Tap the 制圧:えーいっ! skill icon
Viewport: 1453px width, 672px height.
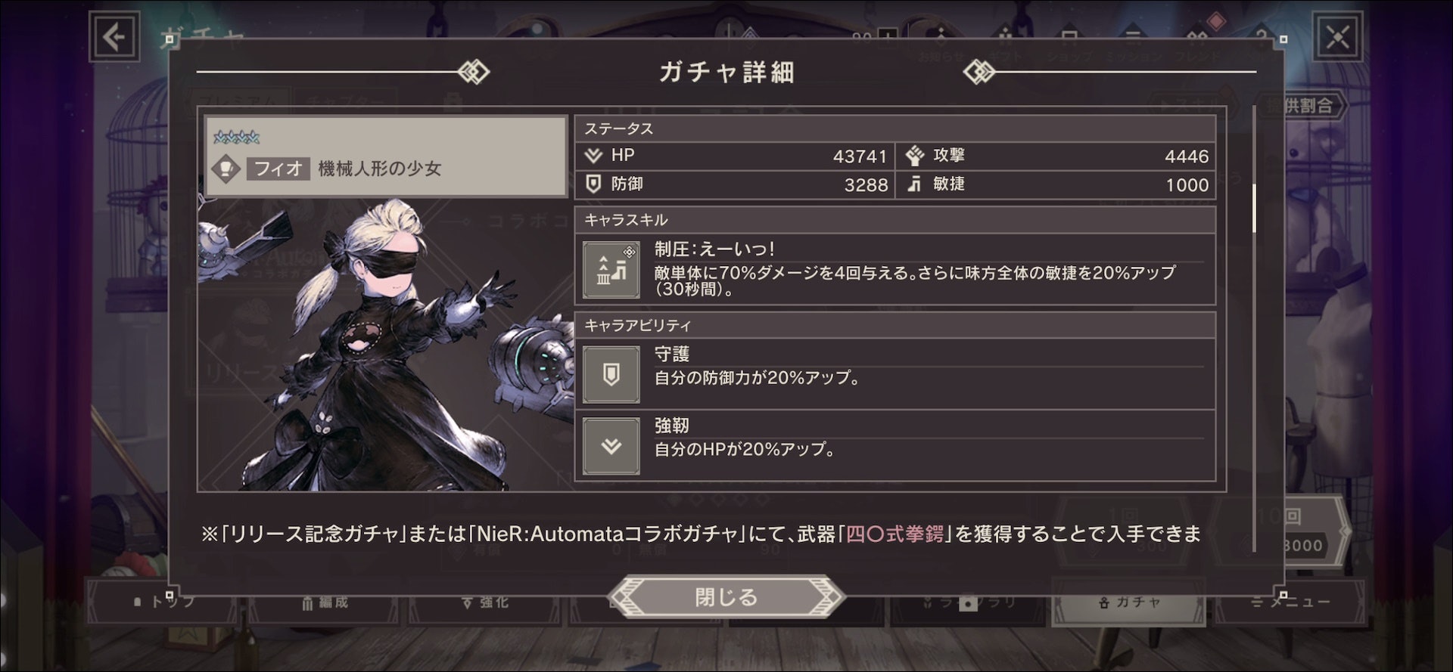[611, 270]
